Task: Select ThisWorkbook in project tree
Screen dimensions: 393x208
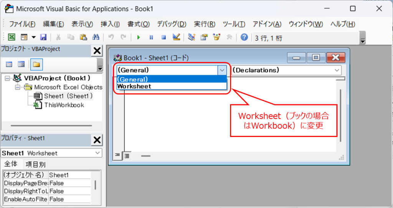Action: coord(64,105)
